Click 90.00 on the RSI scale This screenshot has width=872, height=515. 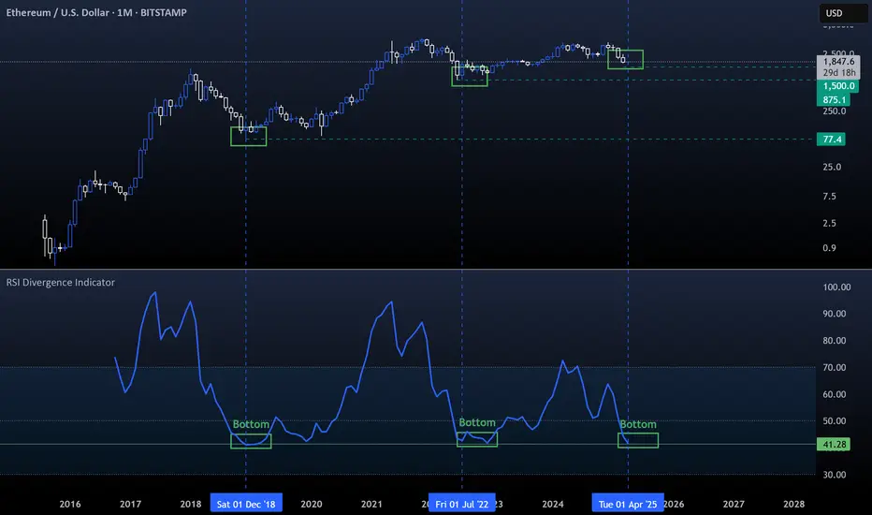835,314
